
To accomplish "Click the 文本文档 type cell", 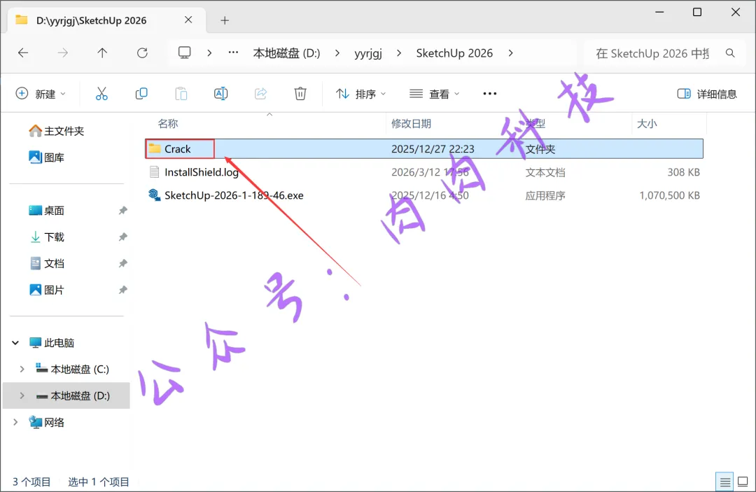I will tap(545, 172).
